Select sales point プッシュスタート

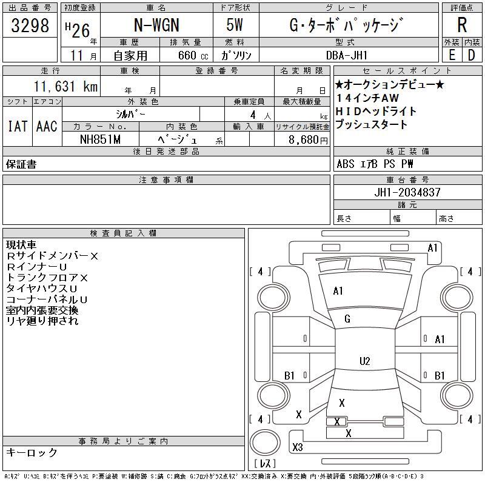click(371, 124)
